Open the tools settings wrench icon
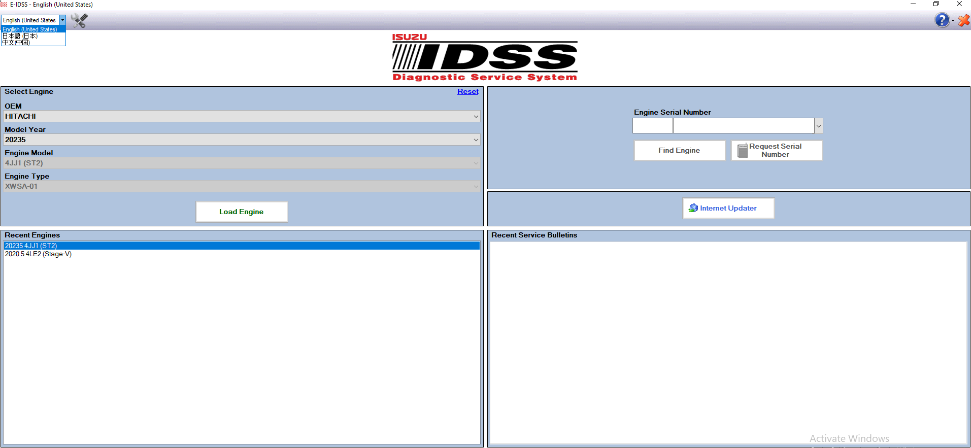The width and height of the screenshot is (971, 448). 79,20
